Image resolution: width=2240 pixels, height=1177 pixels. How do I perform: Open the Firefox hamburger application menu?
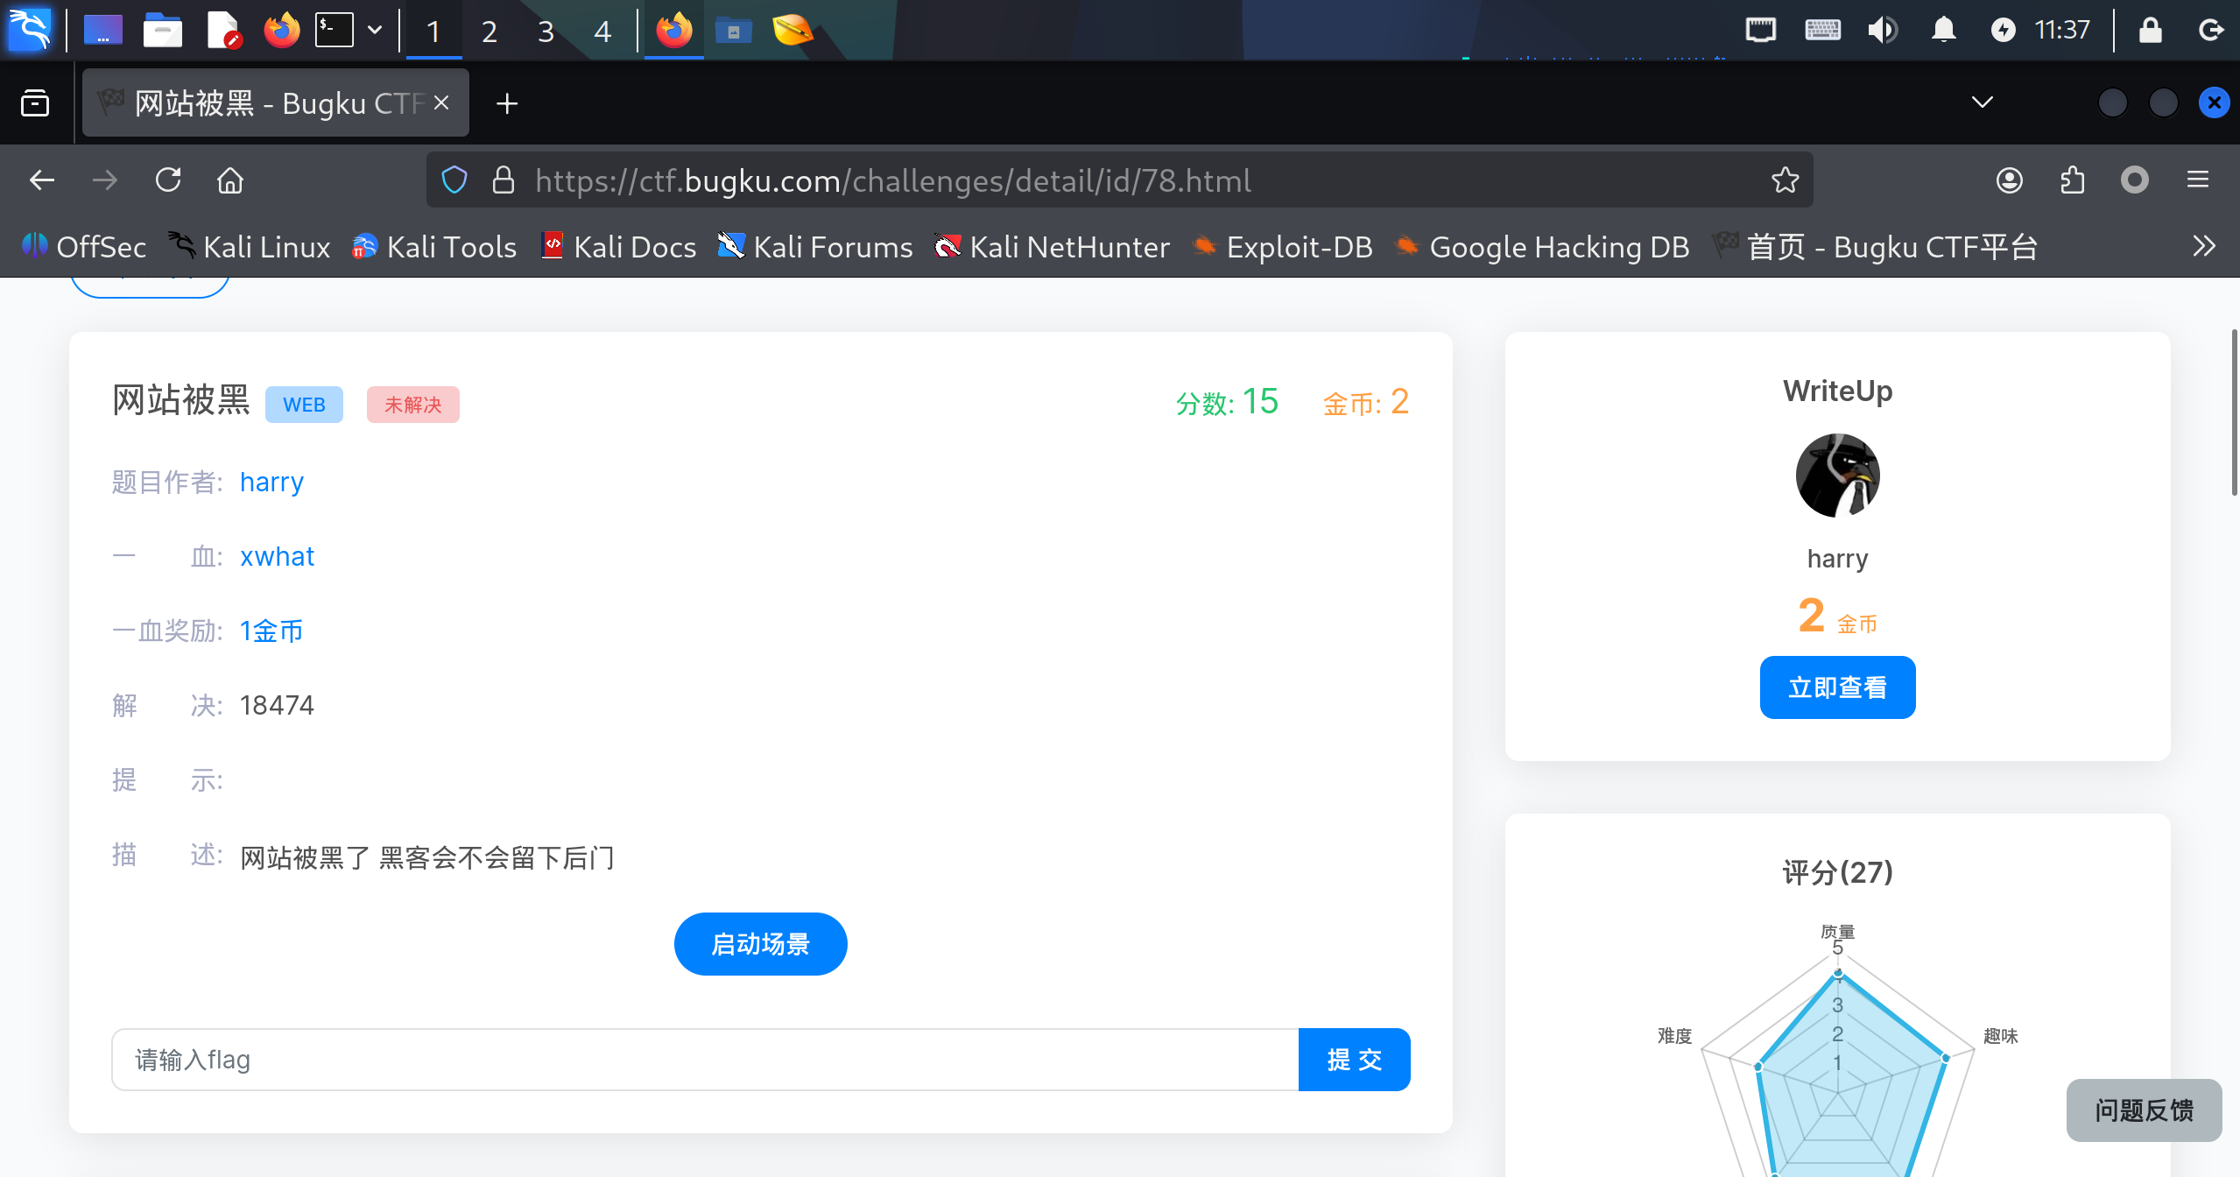coord(2197,180)
